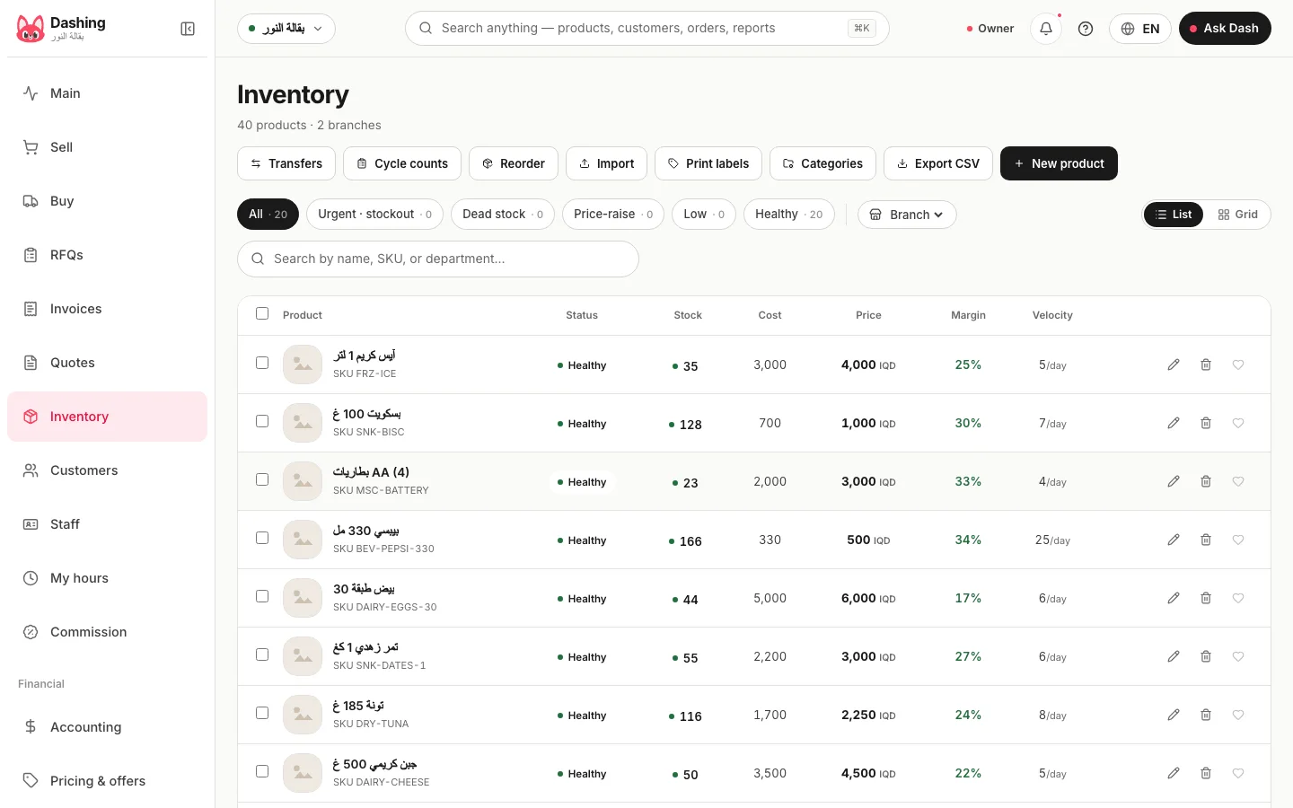Open the store selector dropdown at top

tap(286, 29)
